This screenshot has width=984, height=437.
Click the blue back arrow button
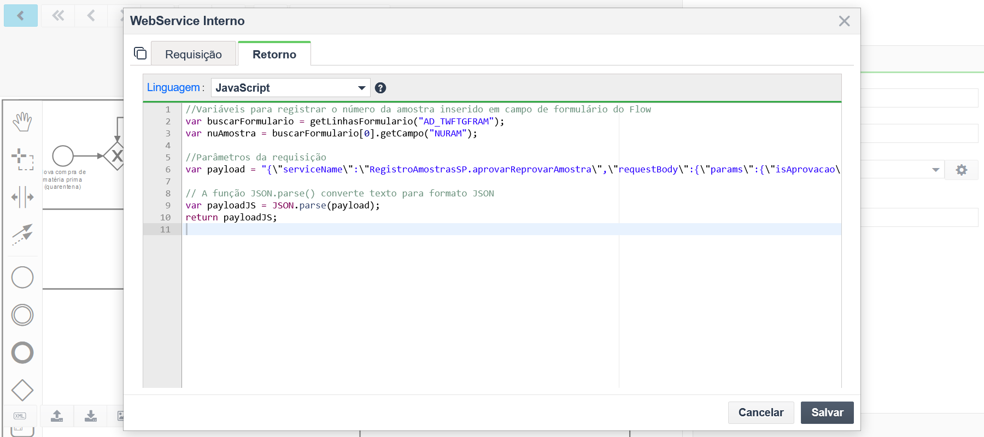[x=21, y=15]
